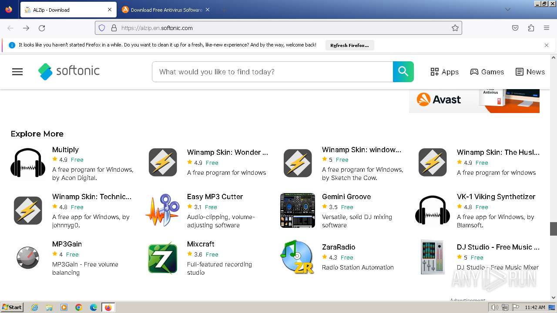Screen dimensions: 557x313
Task: Click the search field 'What would you like to find today?'
Action: coord(272,72)
